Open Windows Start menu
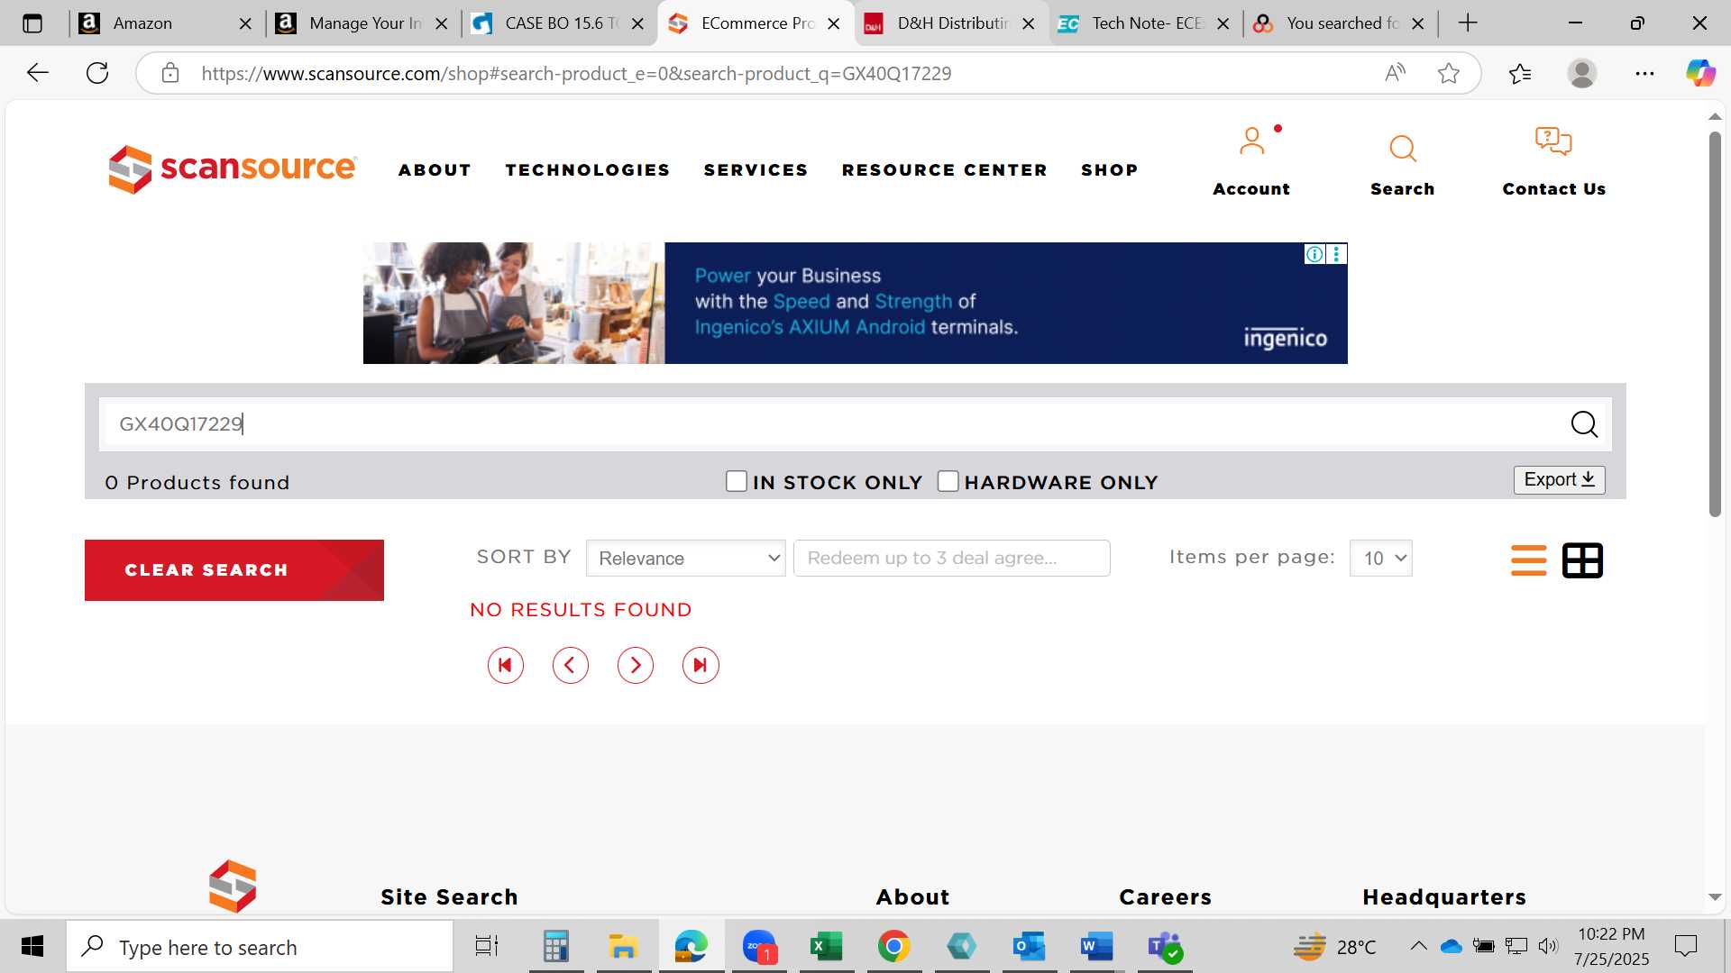Screen dimensions: 1731x973 click(32, 947)
